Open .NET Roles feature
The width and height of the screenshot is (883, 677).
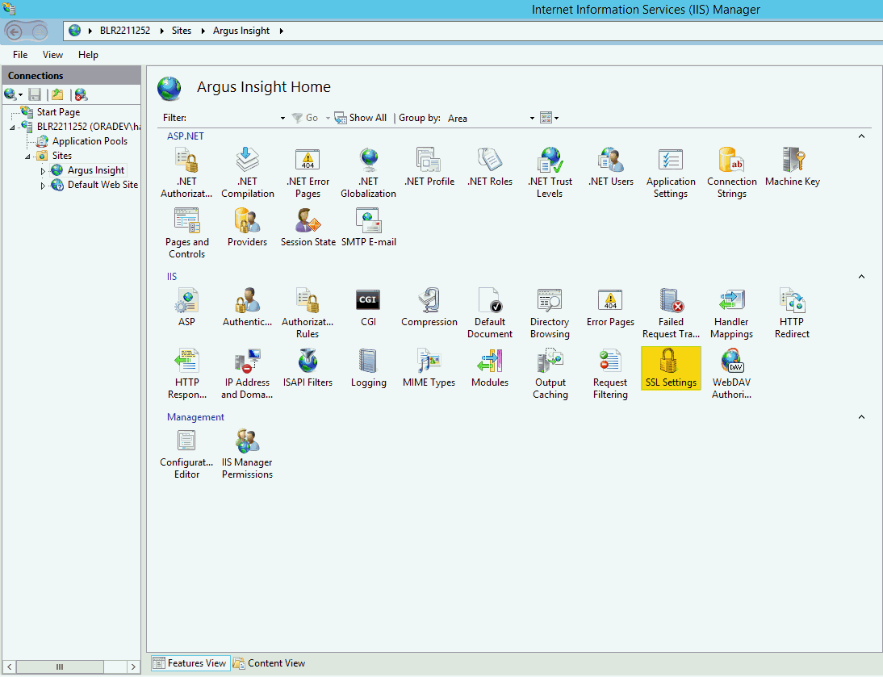pyautogui.click(x=490, y=166)
